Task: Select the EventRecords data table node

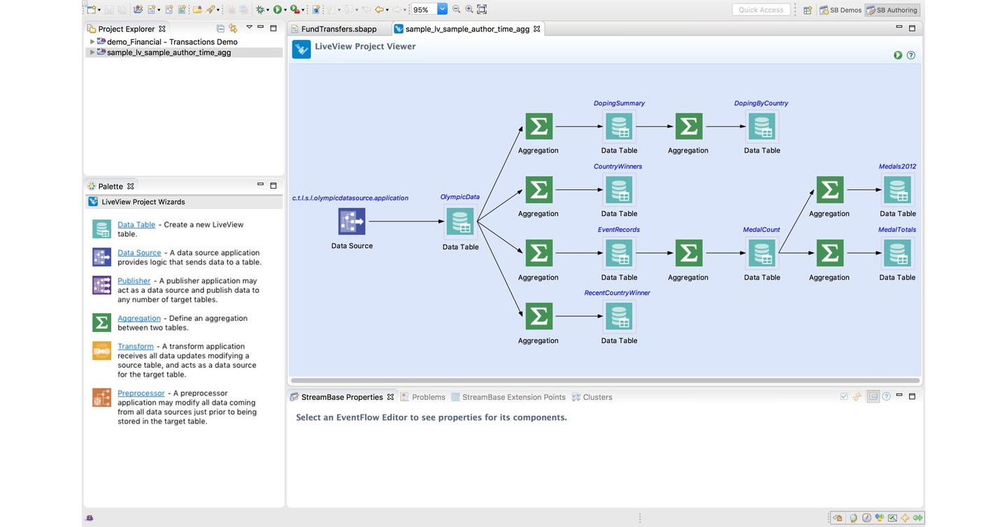Action: [619, 253]
